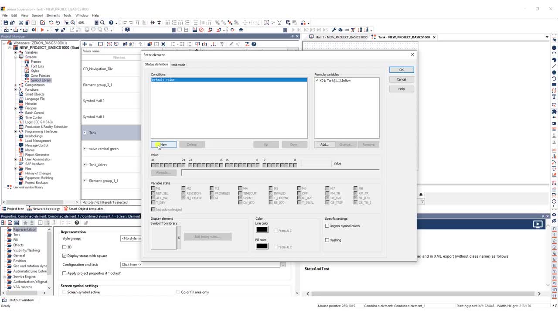This screenshot has width=558, height=314.
Task: Expand the Tank symbol entry
Action: [85, 133]
